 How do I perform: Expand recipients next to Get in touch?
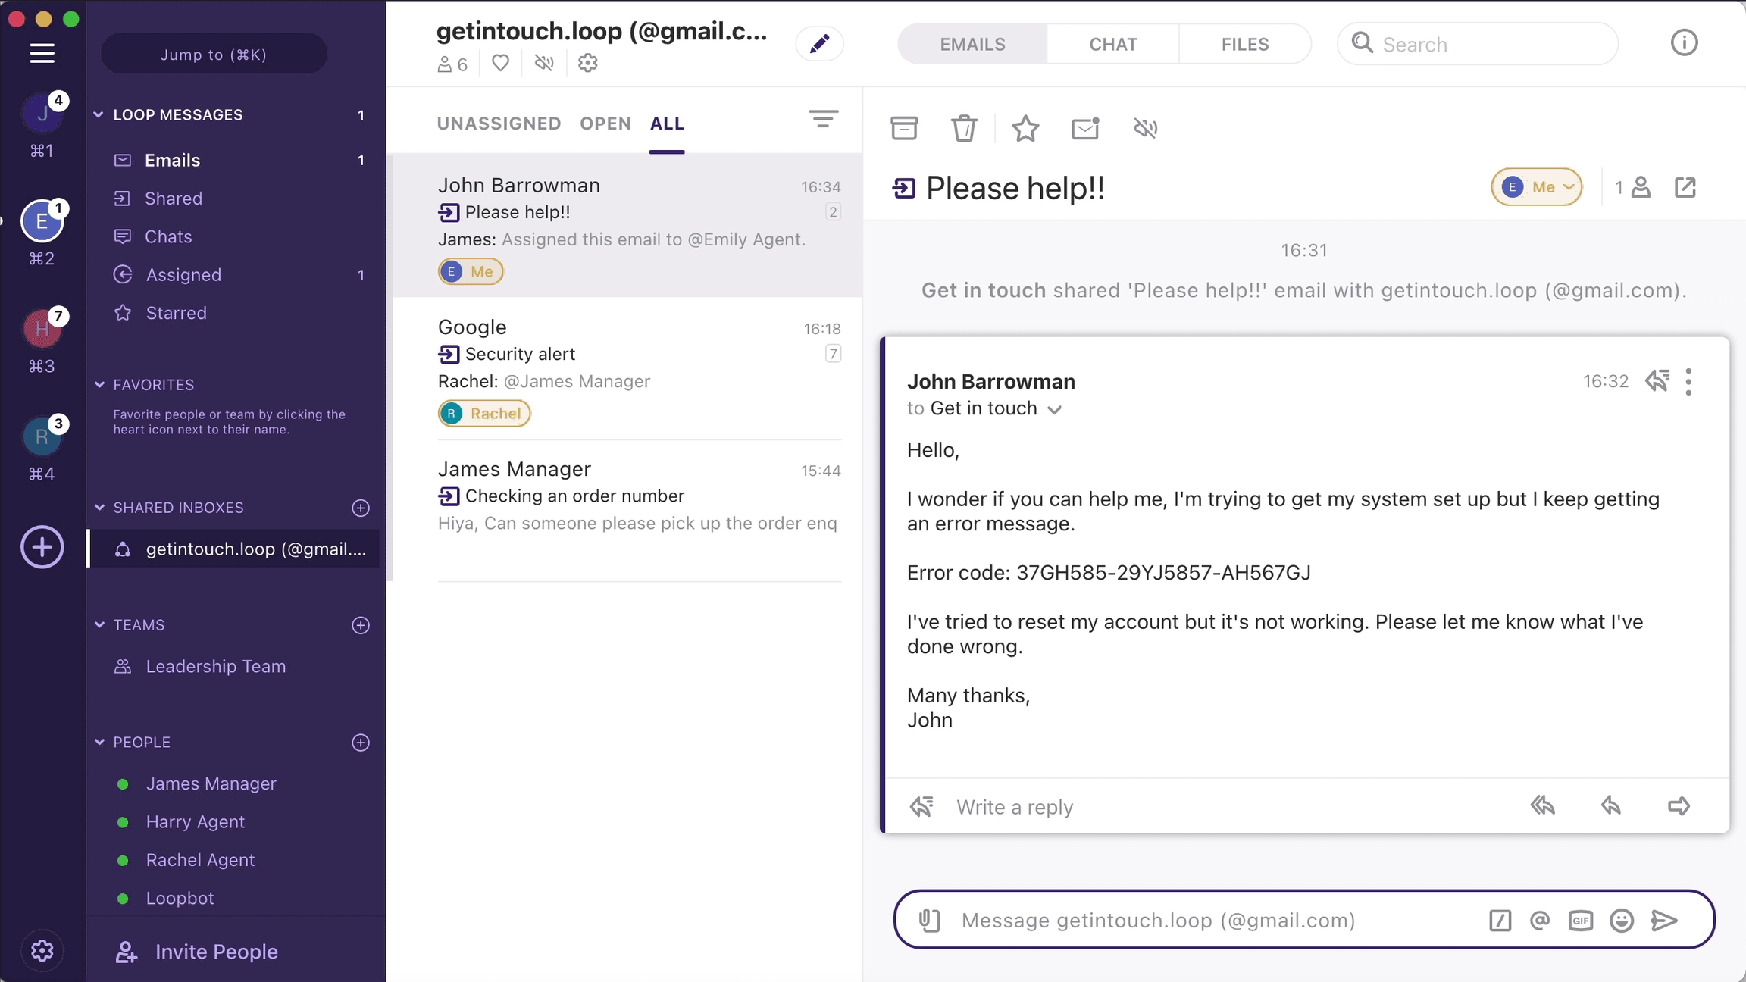coord(1054,410)
